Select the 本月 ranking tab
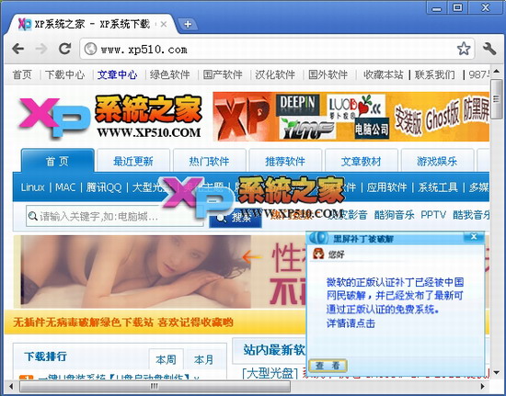Viewport: 506px width, 396px height. [x=203, y=359]
